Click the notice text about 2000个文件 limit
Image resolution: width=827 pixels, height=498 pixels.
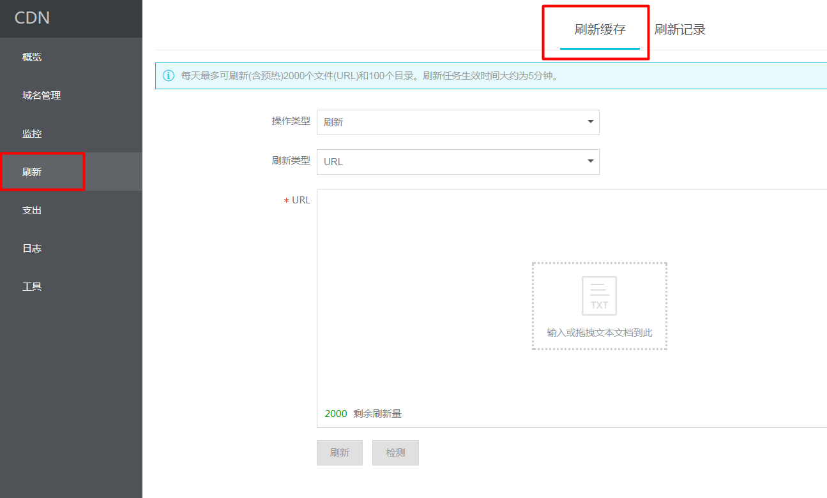(x=370, y=76)
